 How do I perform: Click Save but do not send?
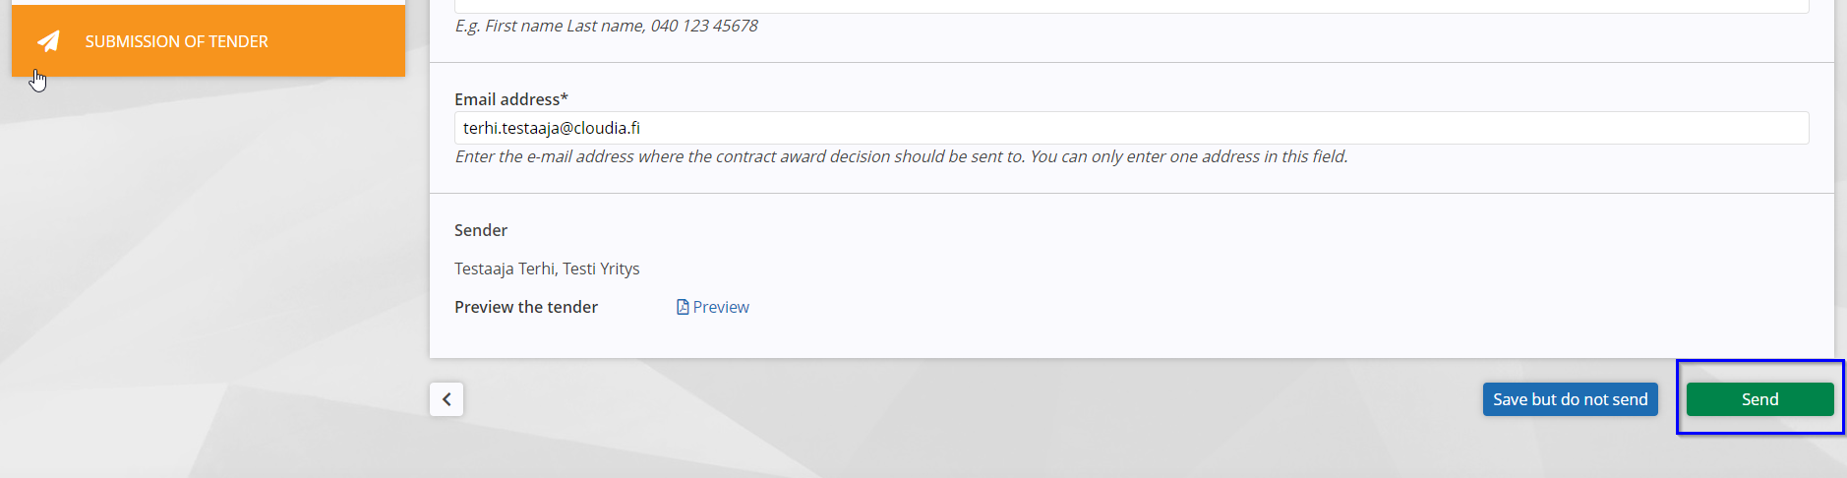(1571, 399)
